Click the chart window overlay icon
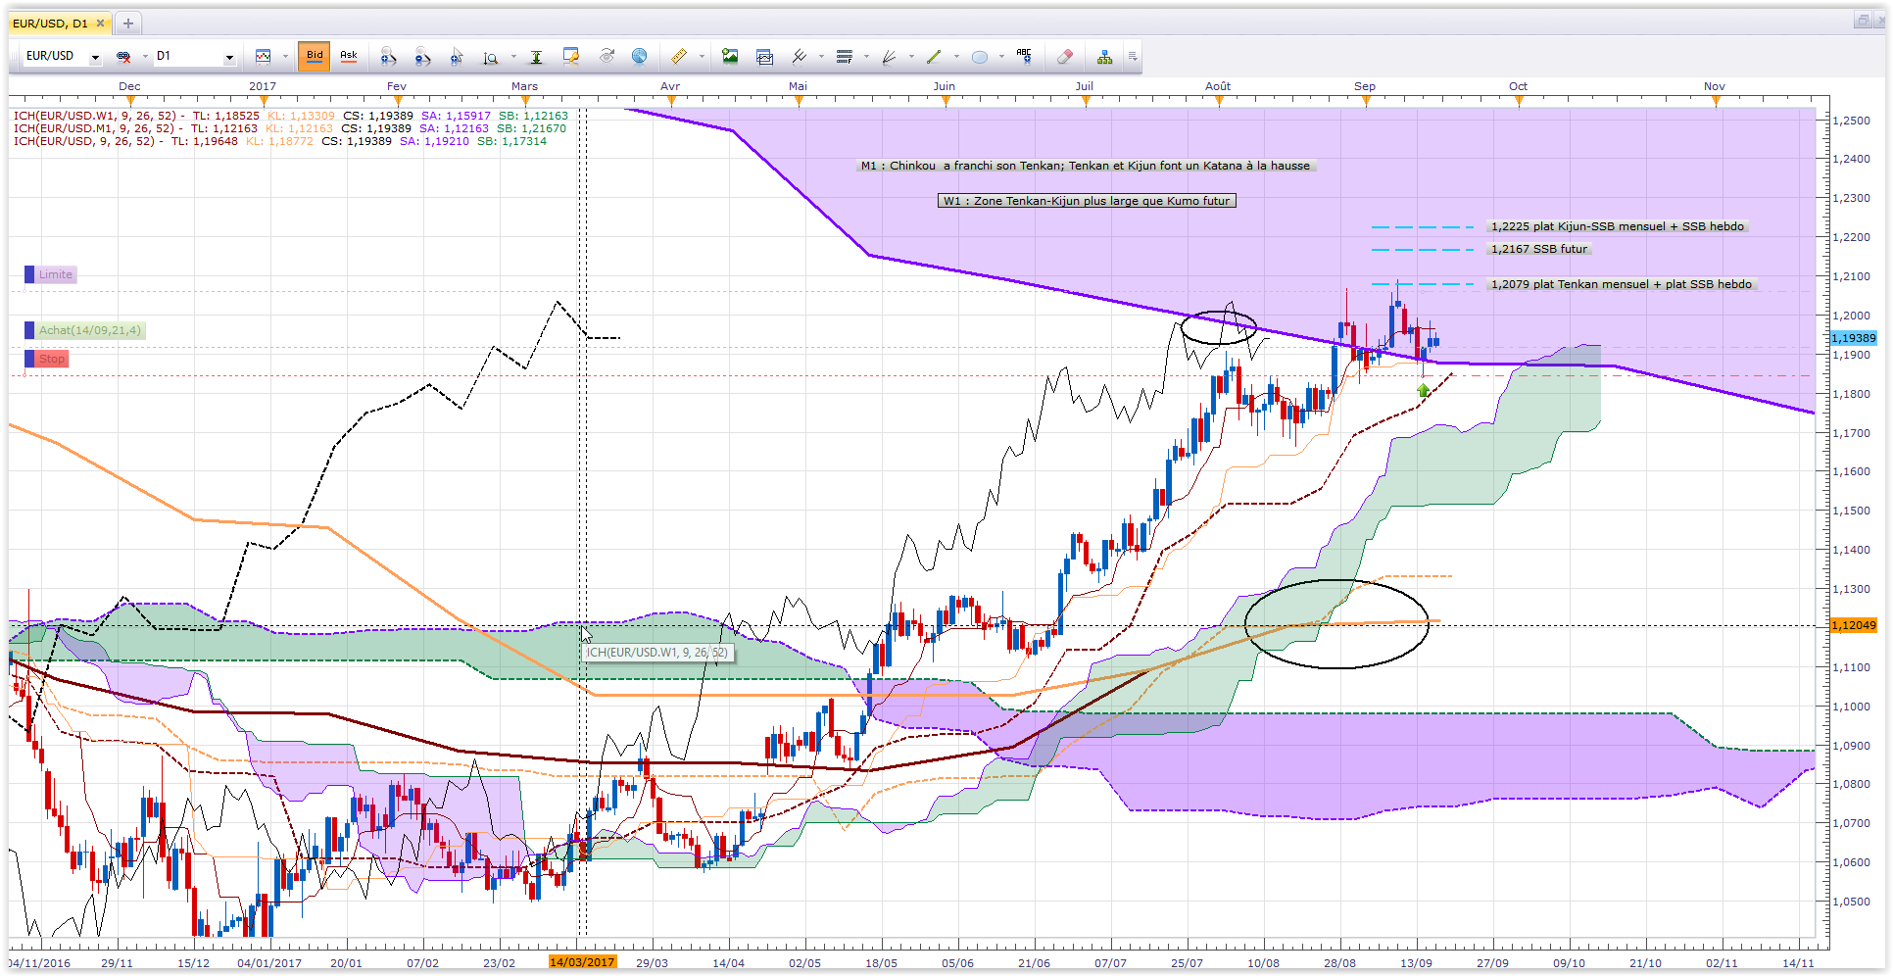The height and width of the screenshot is (976, 1893). click(x=765, y=57)
